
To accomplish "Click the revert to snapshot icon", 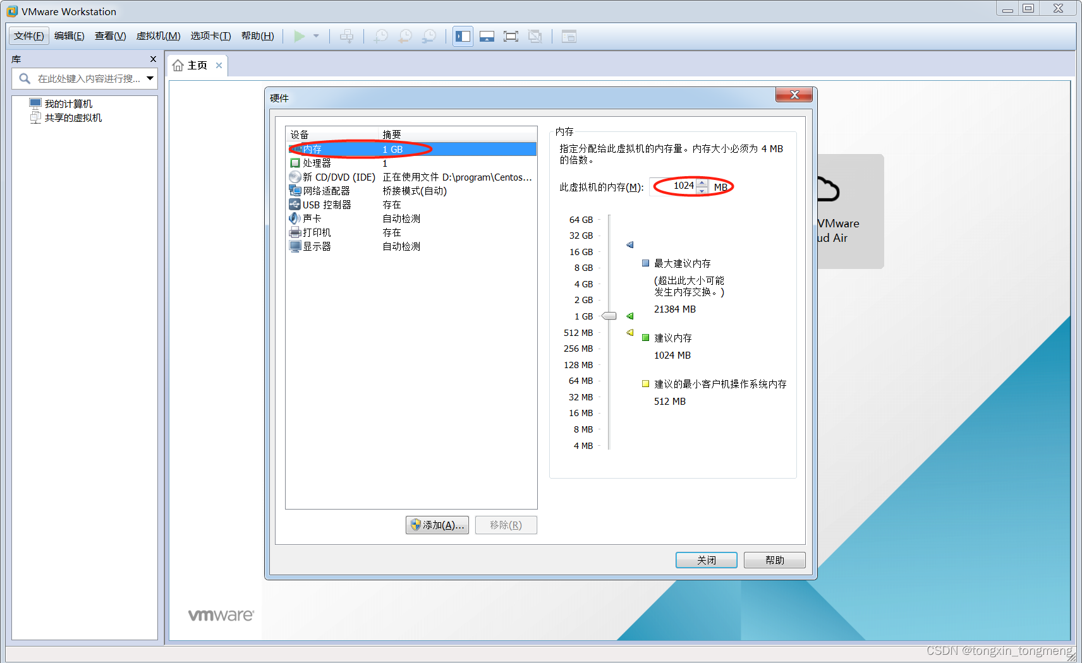I will pos(405,37).
